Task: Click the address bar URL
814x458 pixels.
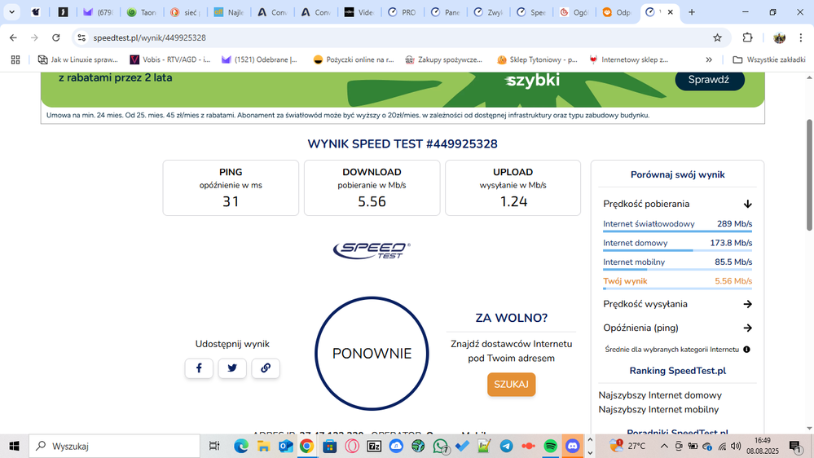Action: coord(149,37)
